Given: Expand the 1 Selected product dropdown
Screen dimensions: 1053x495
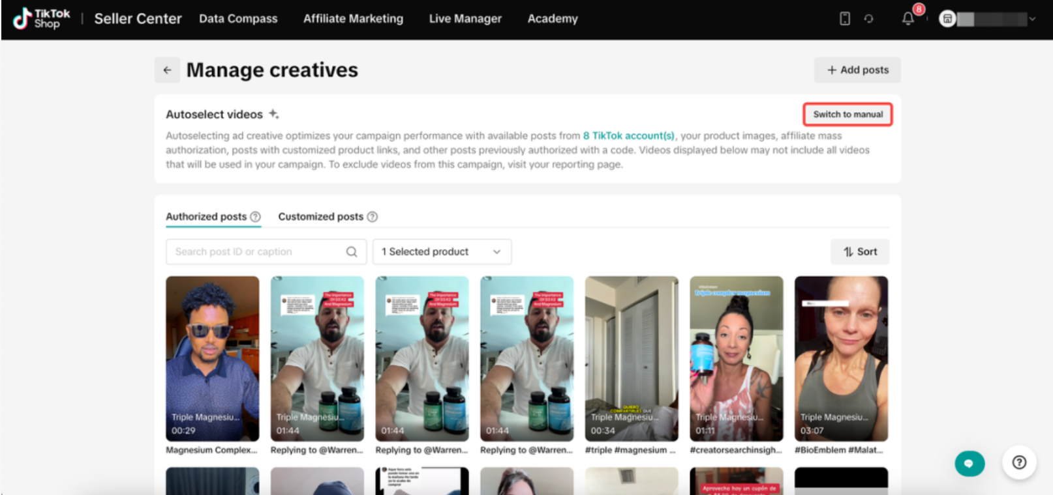Looking at the screenshot, I should click(442, 251).
